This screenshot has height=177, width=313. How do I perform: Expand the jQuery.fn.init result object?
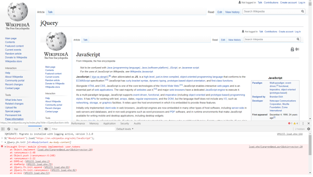[x=6, y=143]
